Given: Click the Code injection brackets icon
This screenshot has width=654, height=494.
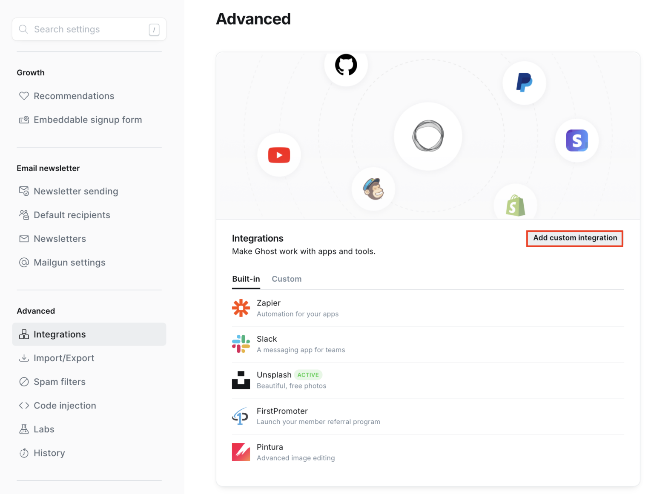Looking at the screenshot, I should [x=24, y=405].
